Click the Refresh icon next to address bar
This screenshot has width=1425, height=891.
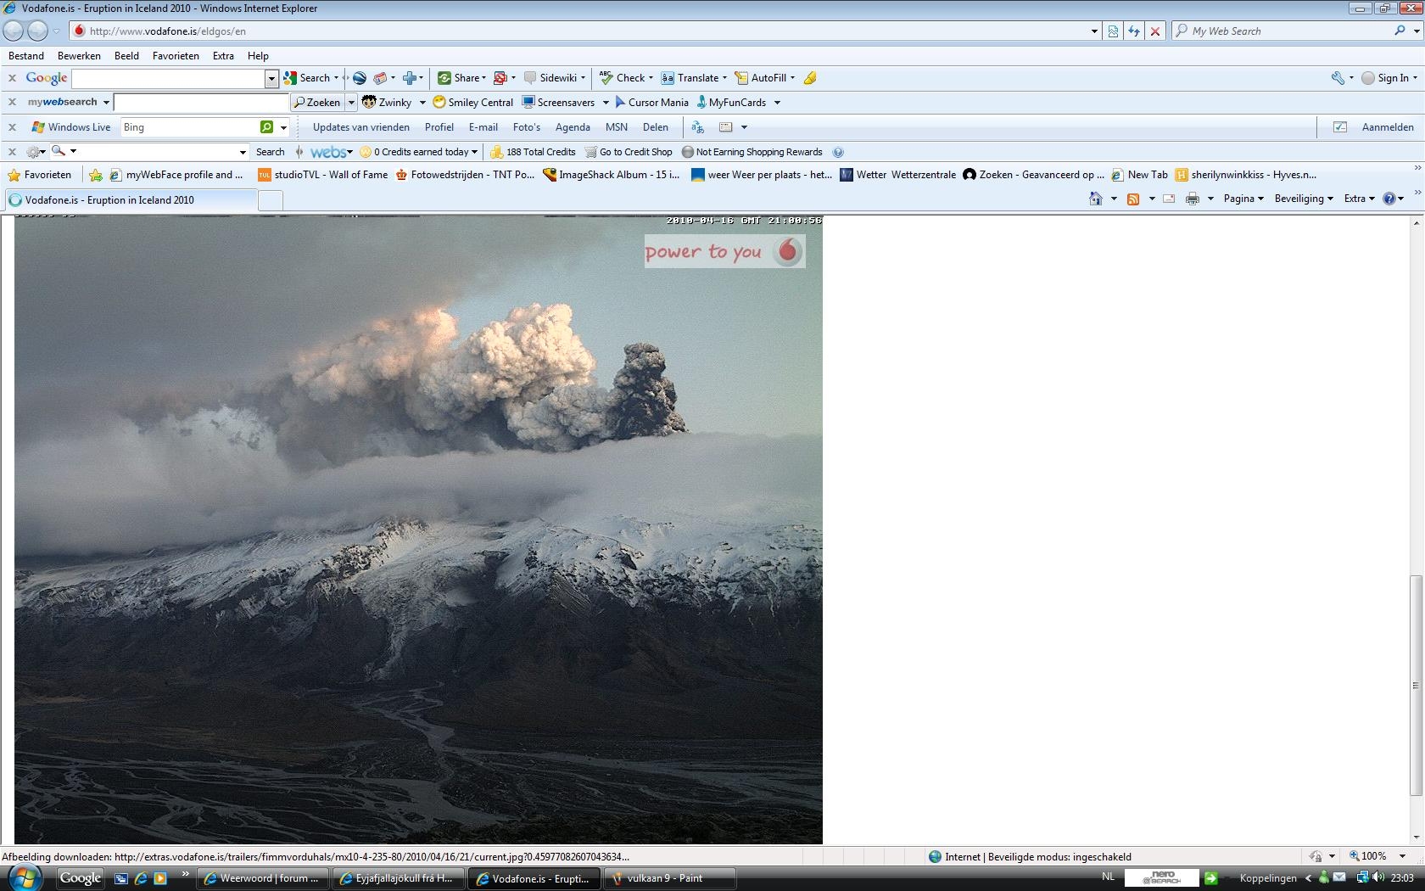coord(1134,31)
